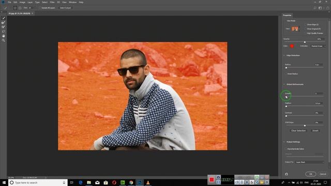
Task: Click the Select Subject button
Action: point(65,8)
